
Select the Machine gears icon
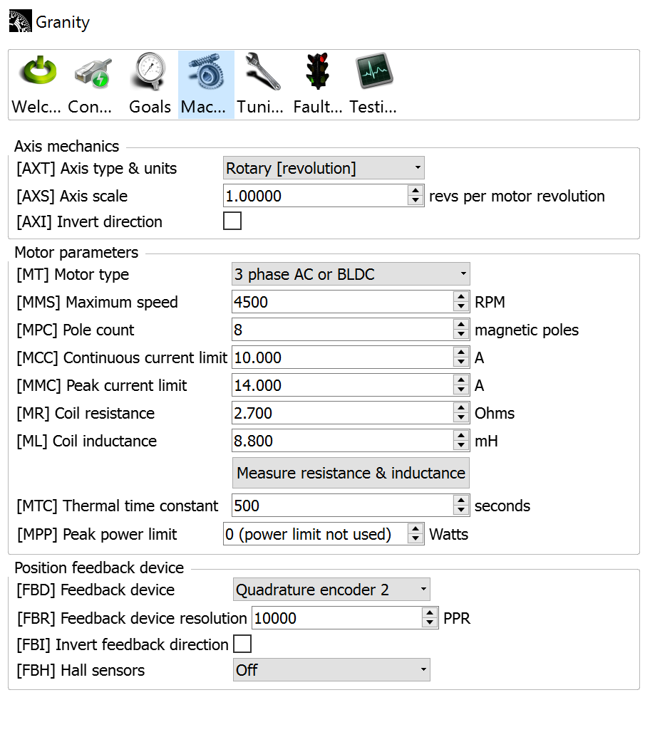[205, 72]
